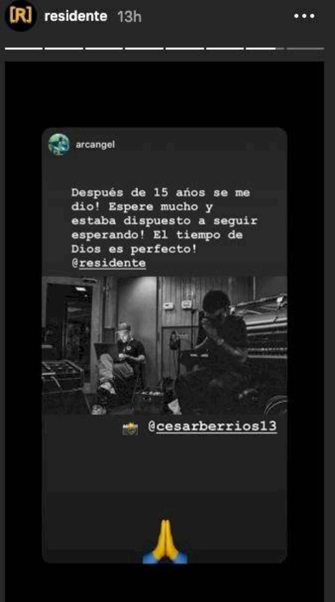
Task: Select the third story progress segment
Action: (104, 49)
